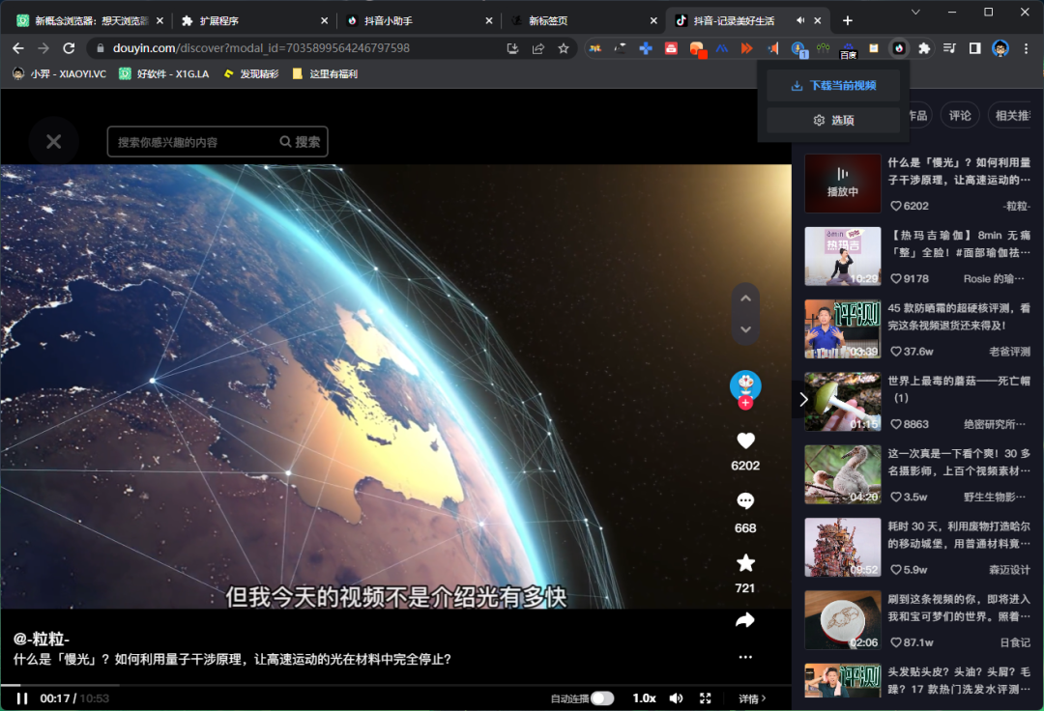Collapse the side panel with the arrow
The width and height of the screenshot is (1044, 711).
(x=802, y=399)
